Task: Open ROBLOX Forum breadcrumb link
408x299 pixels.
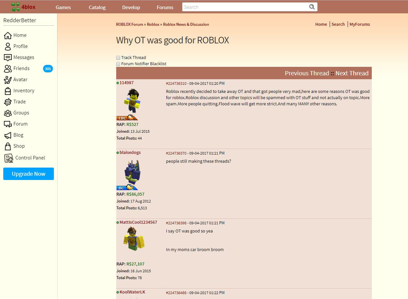Action: 130,24
